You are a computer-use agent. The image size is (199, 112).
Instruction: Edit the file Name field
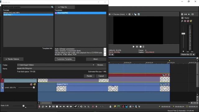point(62,68)
